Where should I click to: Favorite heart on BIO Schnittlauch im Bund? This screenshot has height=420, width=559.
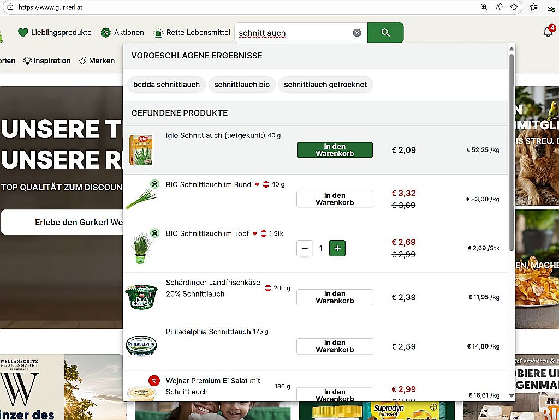pos(257,184)
